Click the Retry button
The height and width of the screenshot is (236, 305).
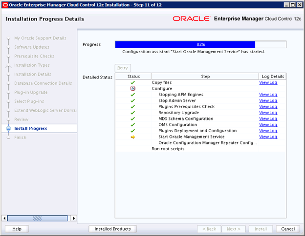click(123, 68)
